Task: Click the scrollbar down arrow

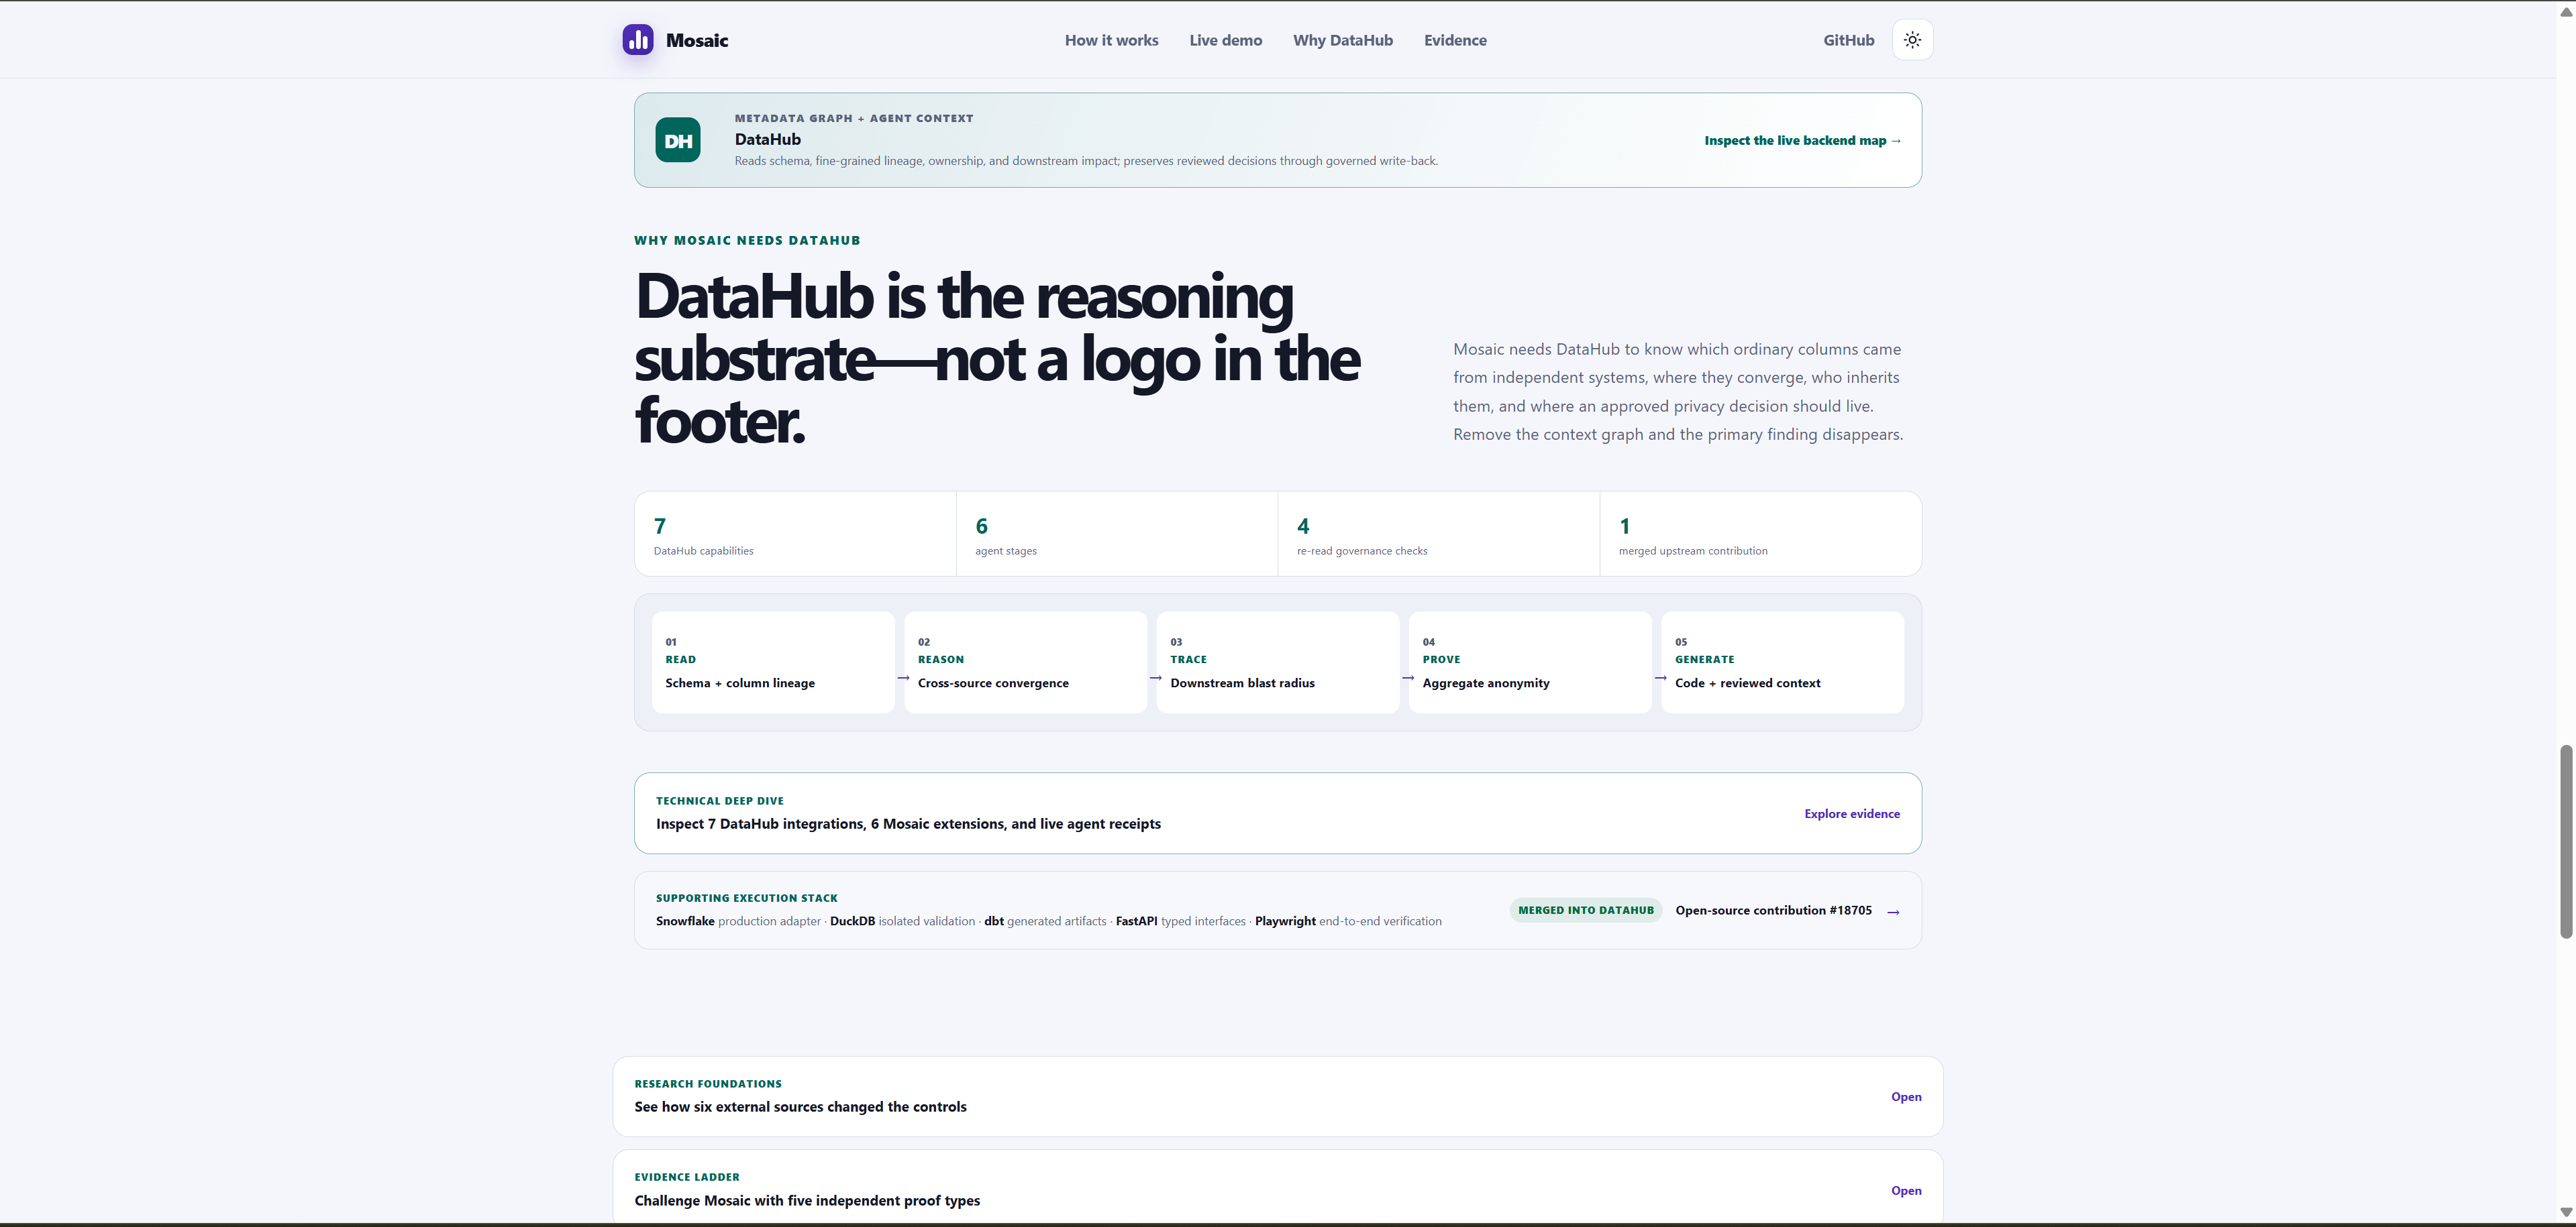Action: coord(2565,1212)
